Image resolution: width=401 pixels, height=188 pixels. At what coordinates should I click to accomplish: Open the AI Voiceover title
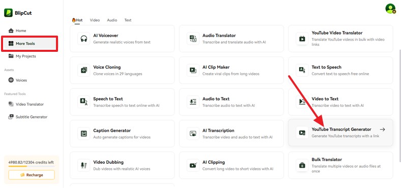tap(106, 36)
